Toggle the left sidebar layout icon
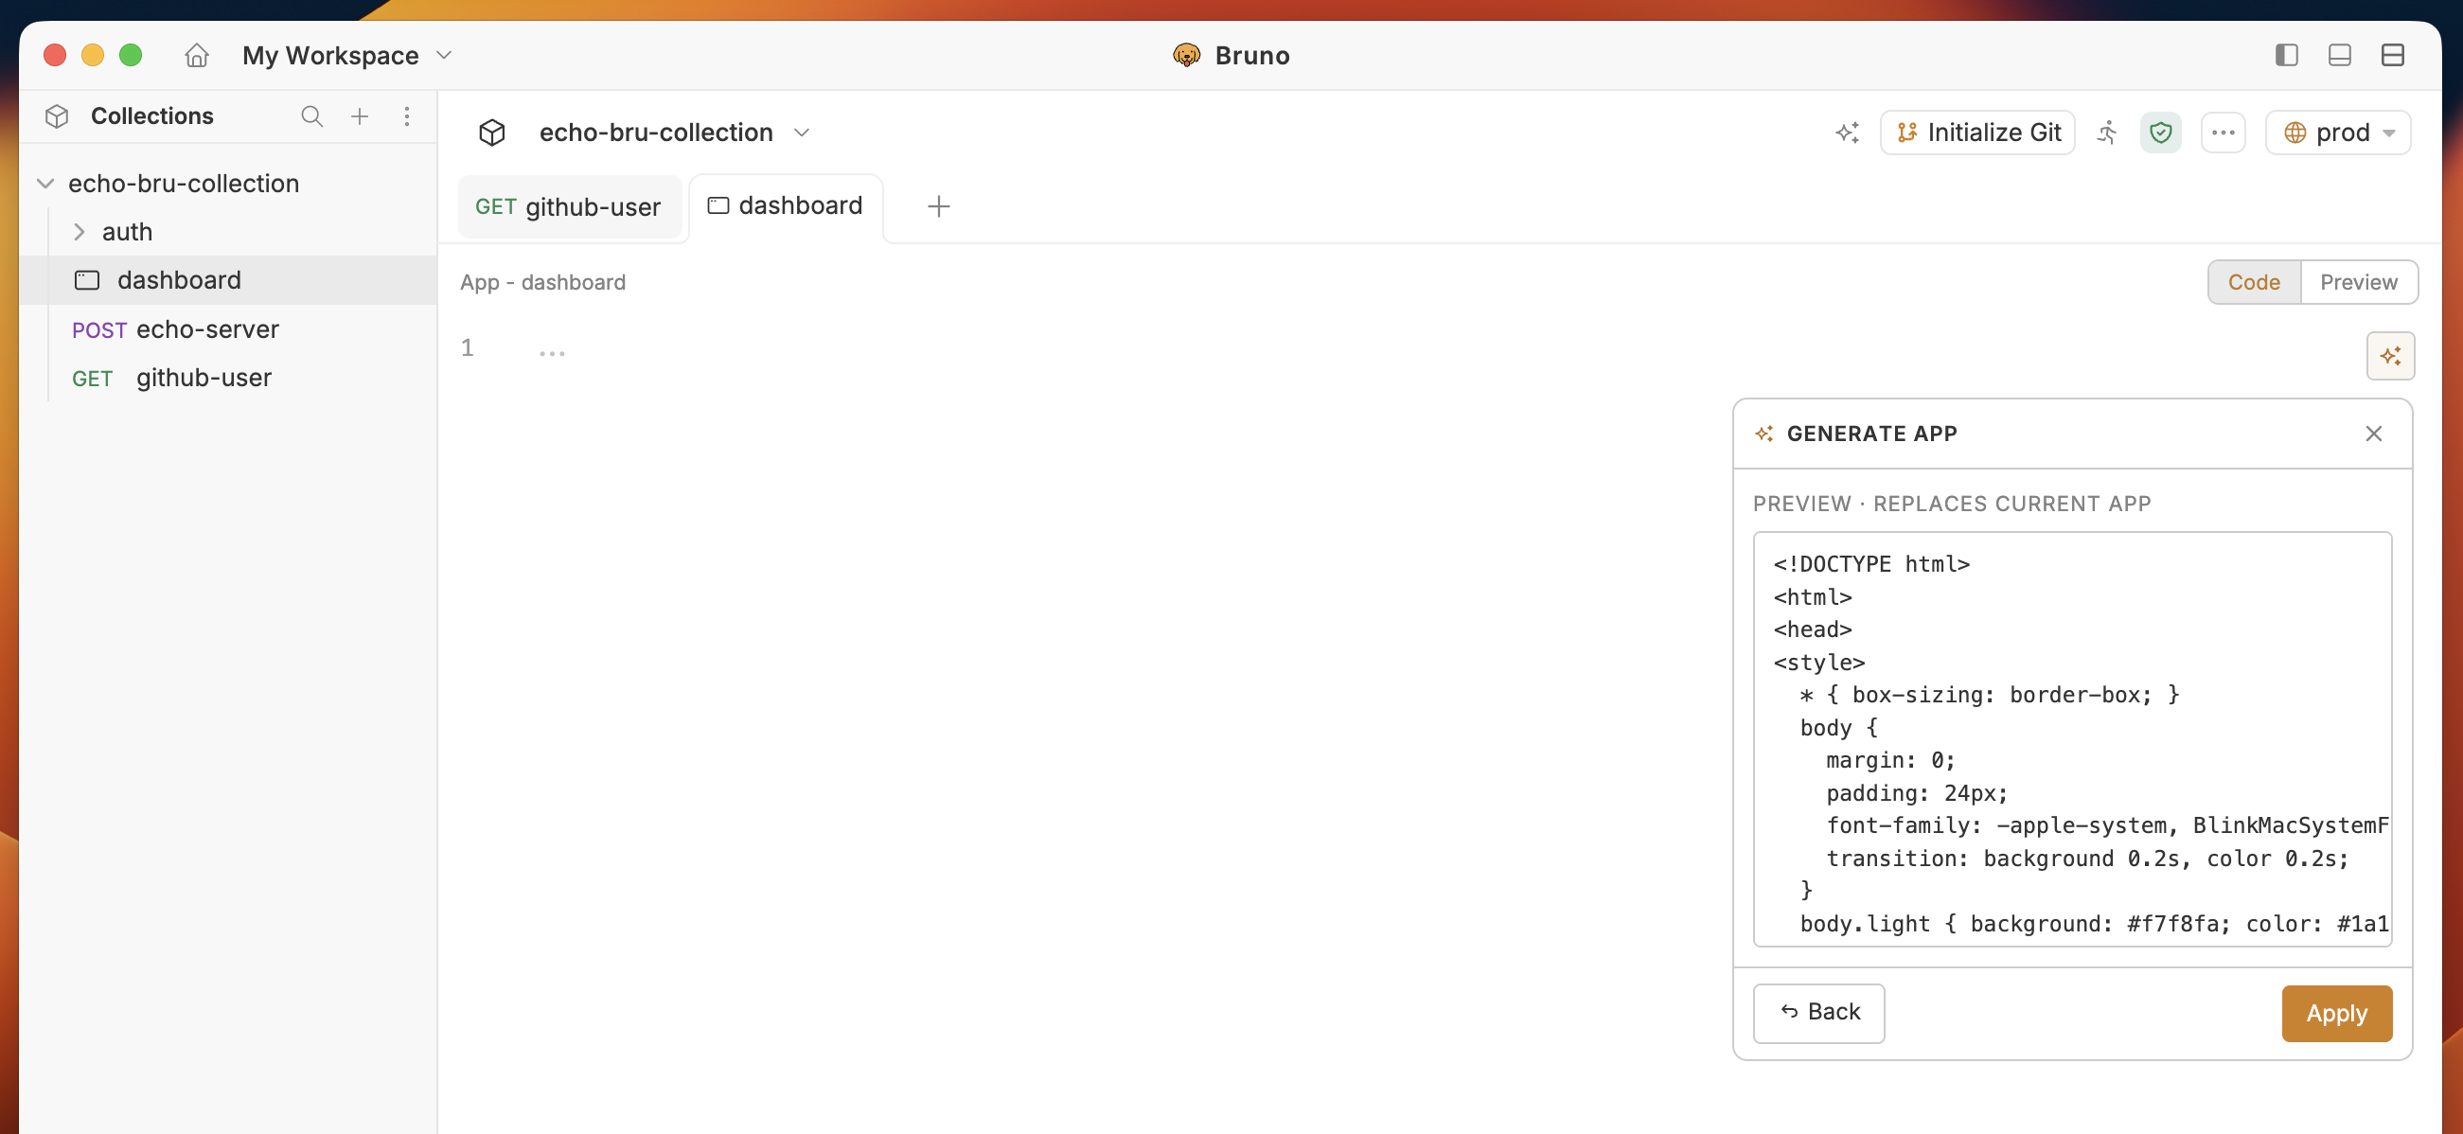The image size is (2463, 1134). tap(2286, 56)
